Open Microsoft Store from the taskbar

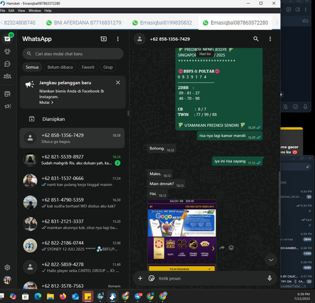(x=25, y=297)
